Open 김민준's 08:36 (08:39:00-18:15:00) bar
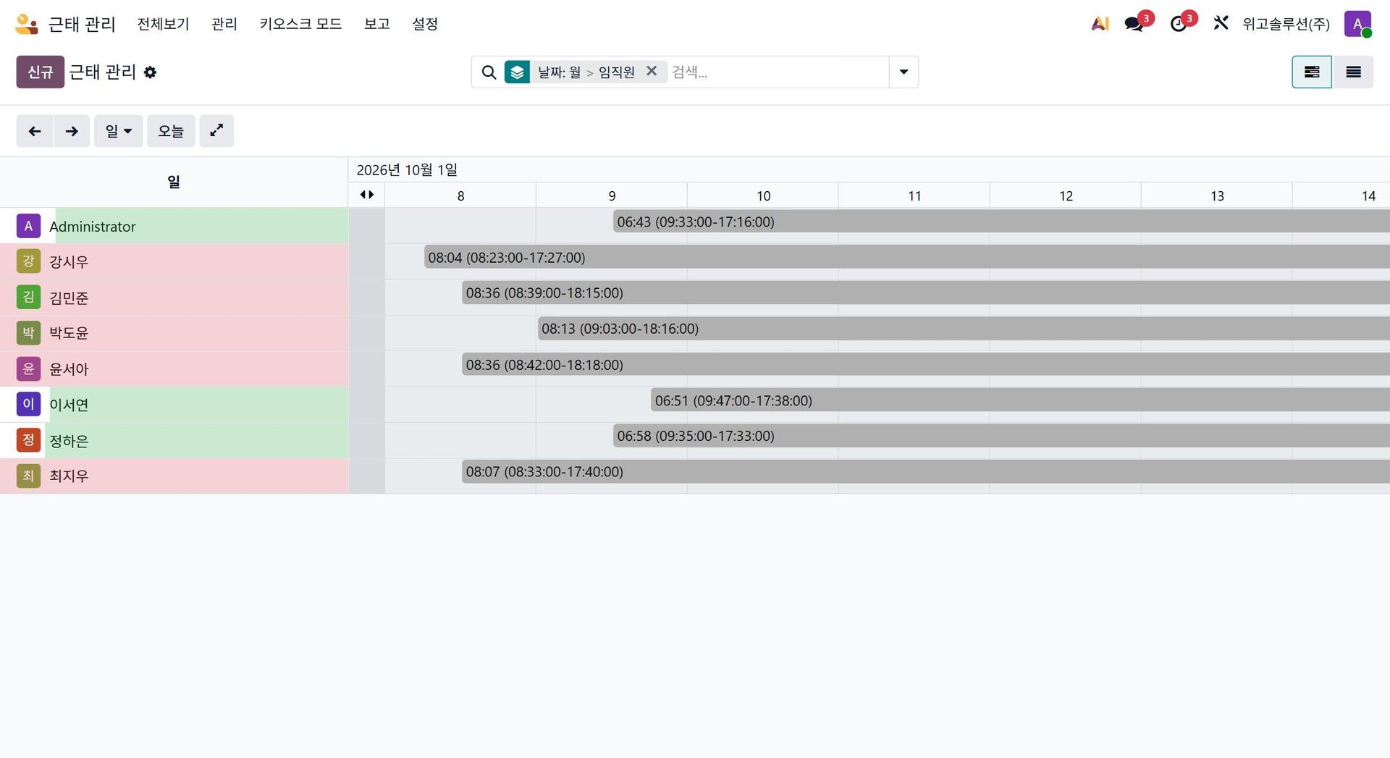Image resolution: width=1390 pixels, height=758 pixels. (x=926, y=292)
